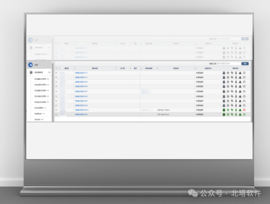Viewport: 270px width, 204px height.
Task: Open the blue name link in the first row
Action: (x=81, y=73)
